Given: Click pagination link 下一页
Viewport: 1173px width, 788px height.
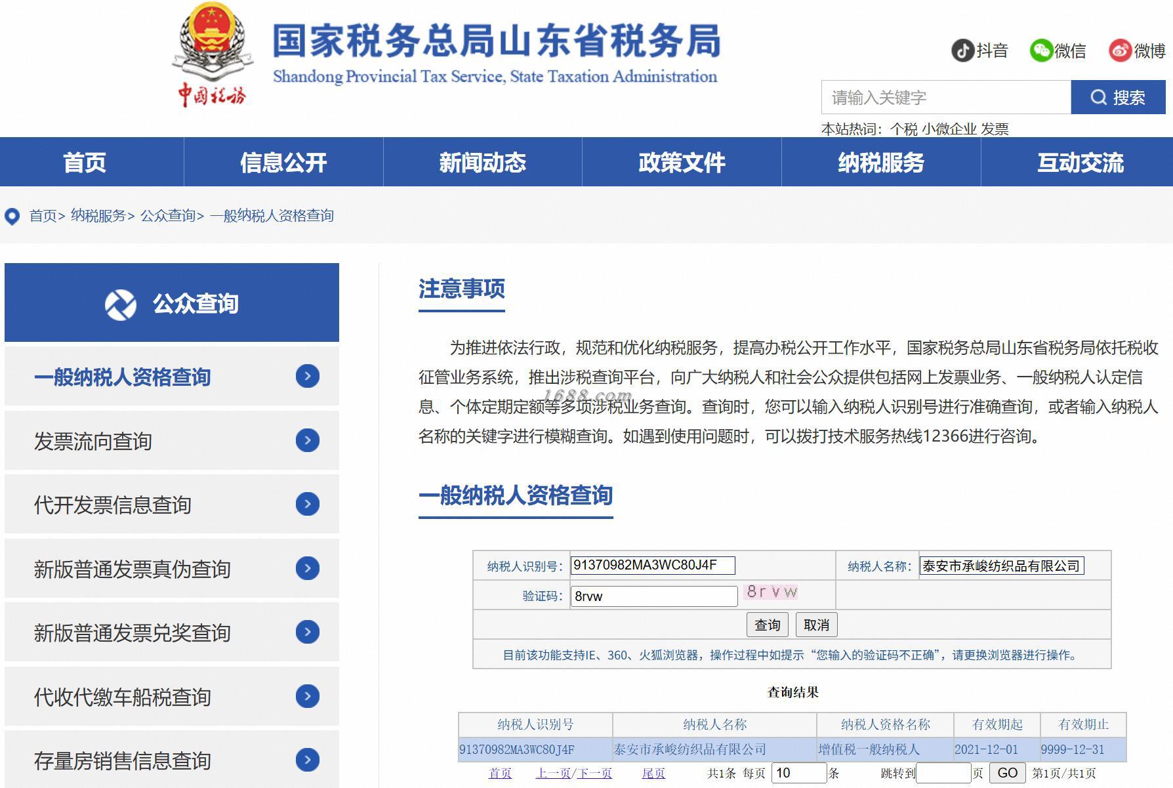Looking at the screenshot, I should pyautogui.click(x=594, y=774).
